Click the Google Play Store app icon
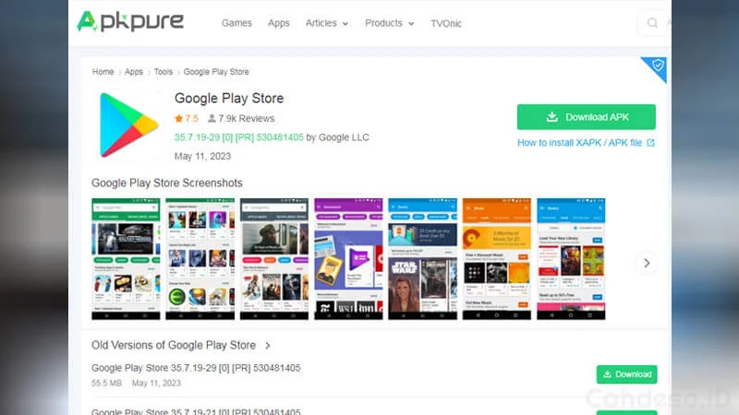 pos(128,125)
